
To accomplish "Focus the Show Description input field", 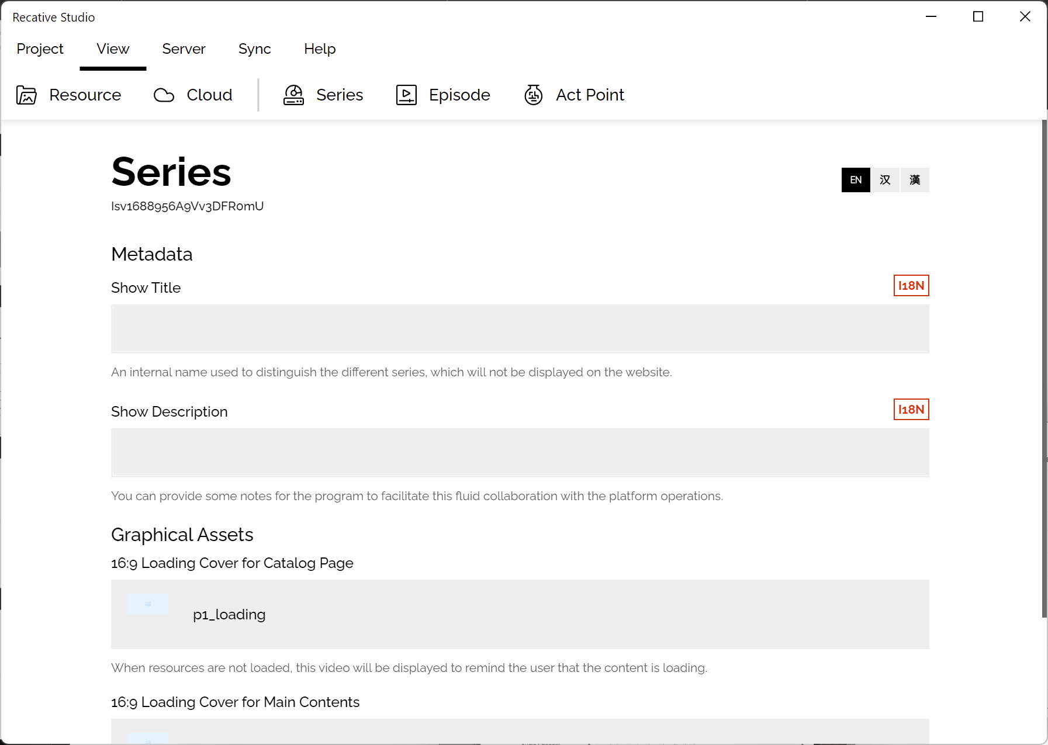I will point(520,452).
